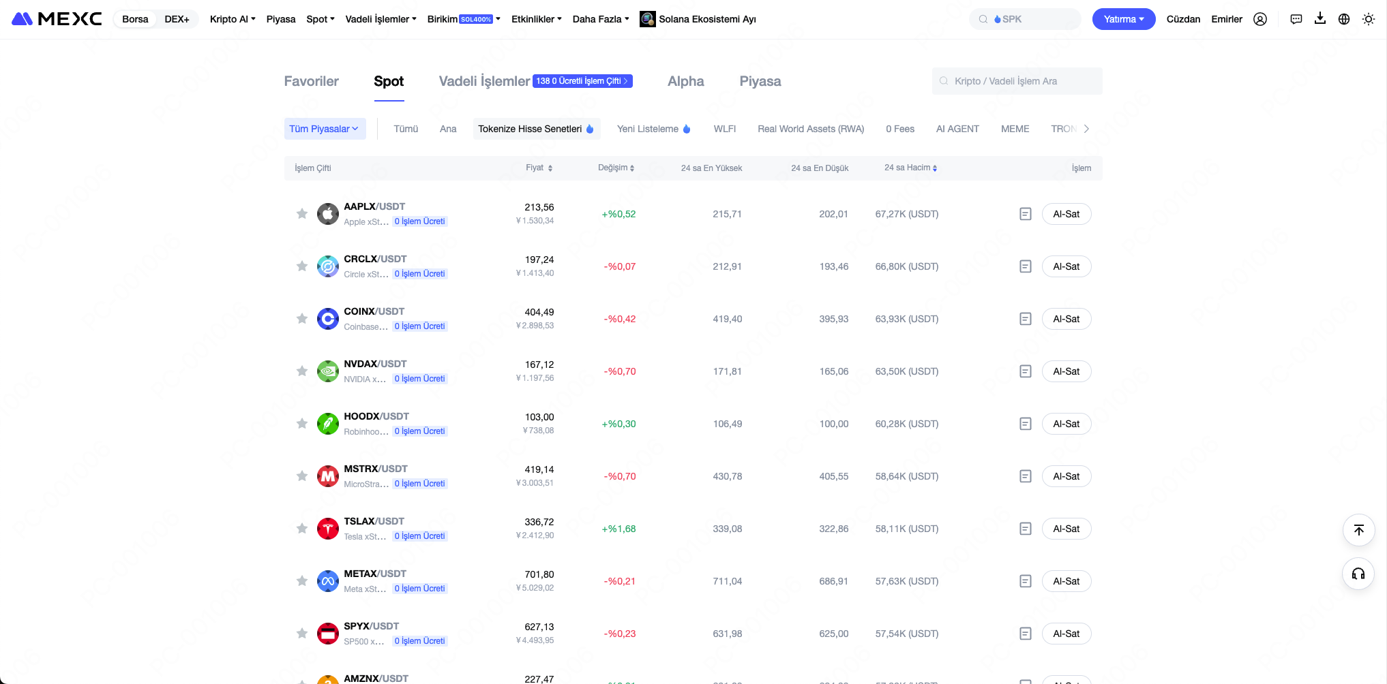Screen dimensions: 1387x684
Task: Expand the Spot menu in the header
Action: [x=320, y=19]
